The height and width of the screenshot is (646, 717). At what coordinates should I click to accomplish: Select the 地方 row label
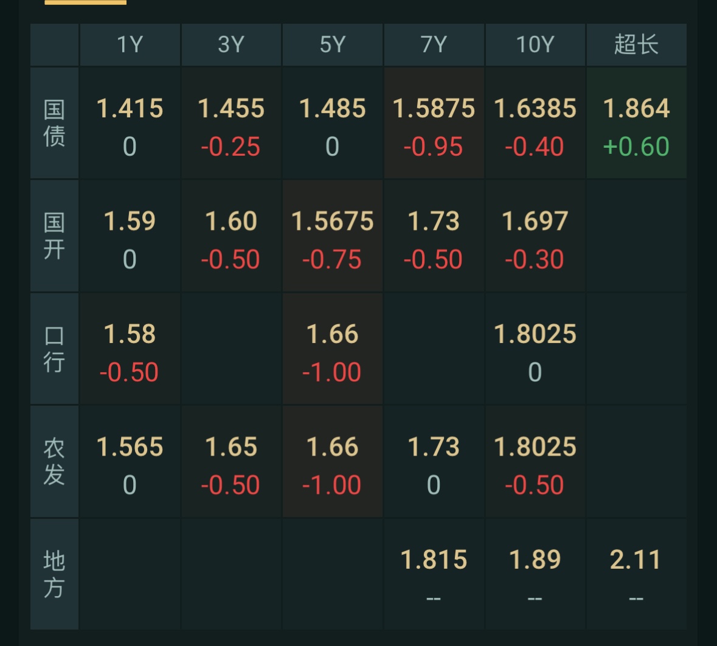pyautogui.click(x=54, y=574)
